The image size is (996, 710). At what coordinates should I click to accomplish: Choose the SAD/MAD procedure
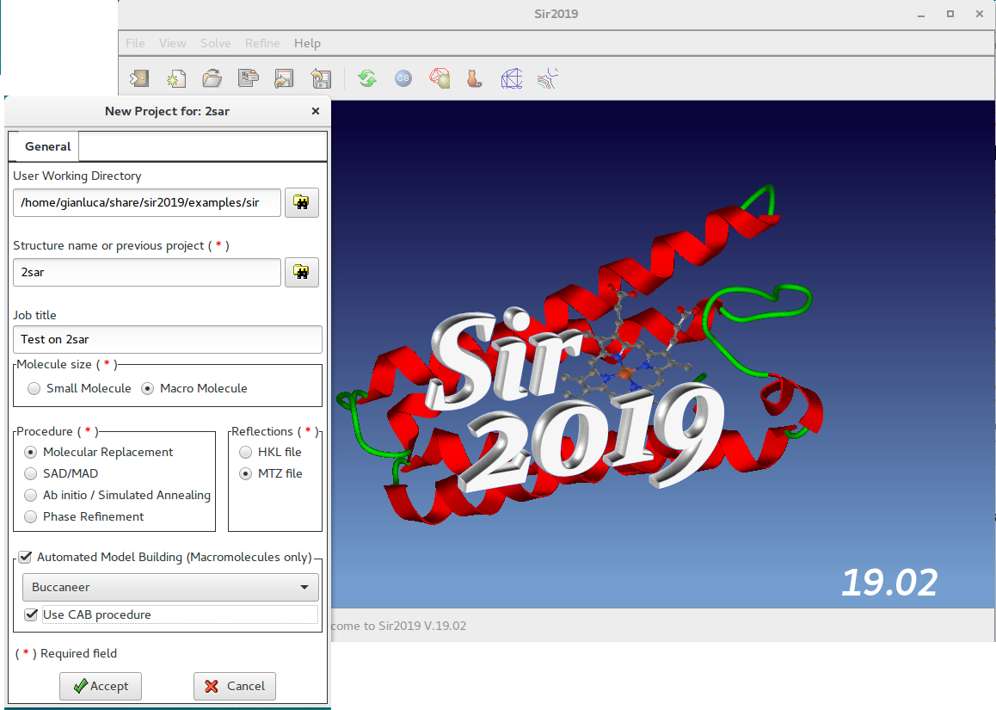[x=61, y=473]
